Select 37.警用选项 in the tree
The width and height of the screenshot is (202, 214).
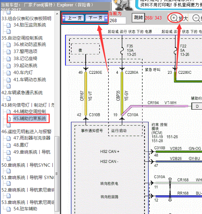[25, 51]
